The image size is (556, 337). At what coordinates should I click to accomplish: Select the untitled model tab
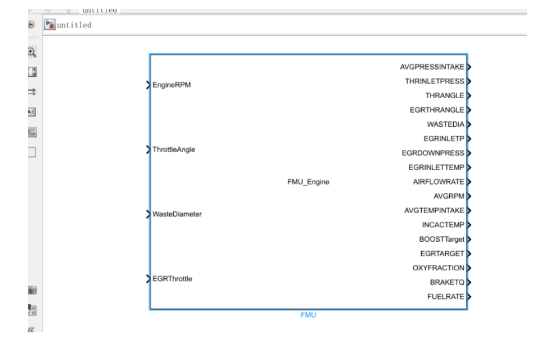[99, 10]
